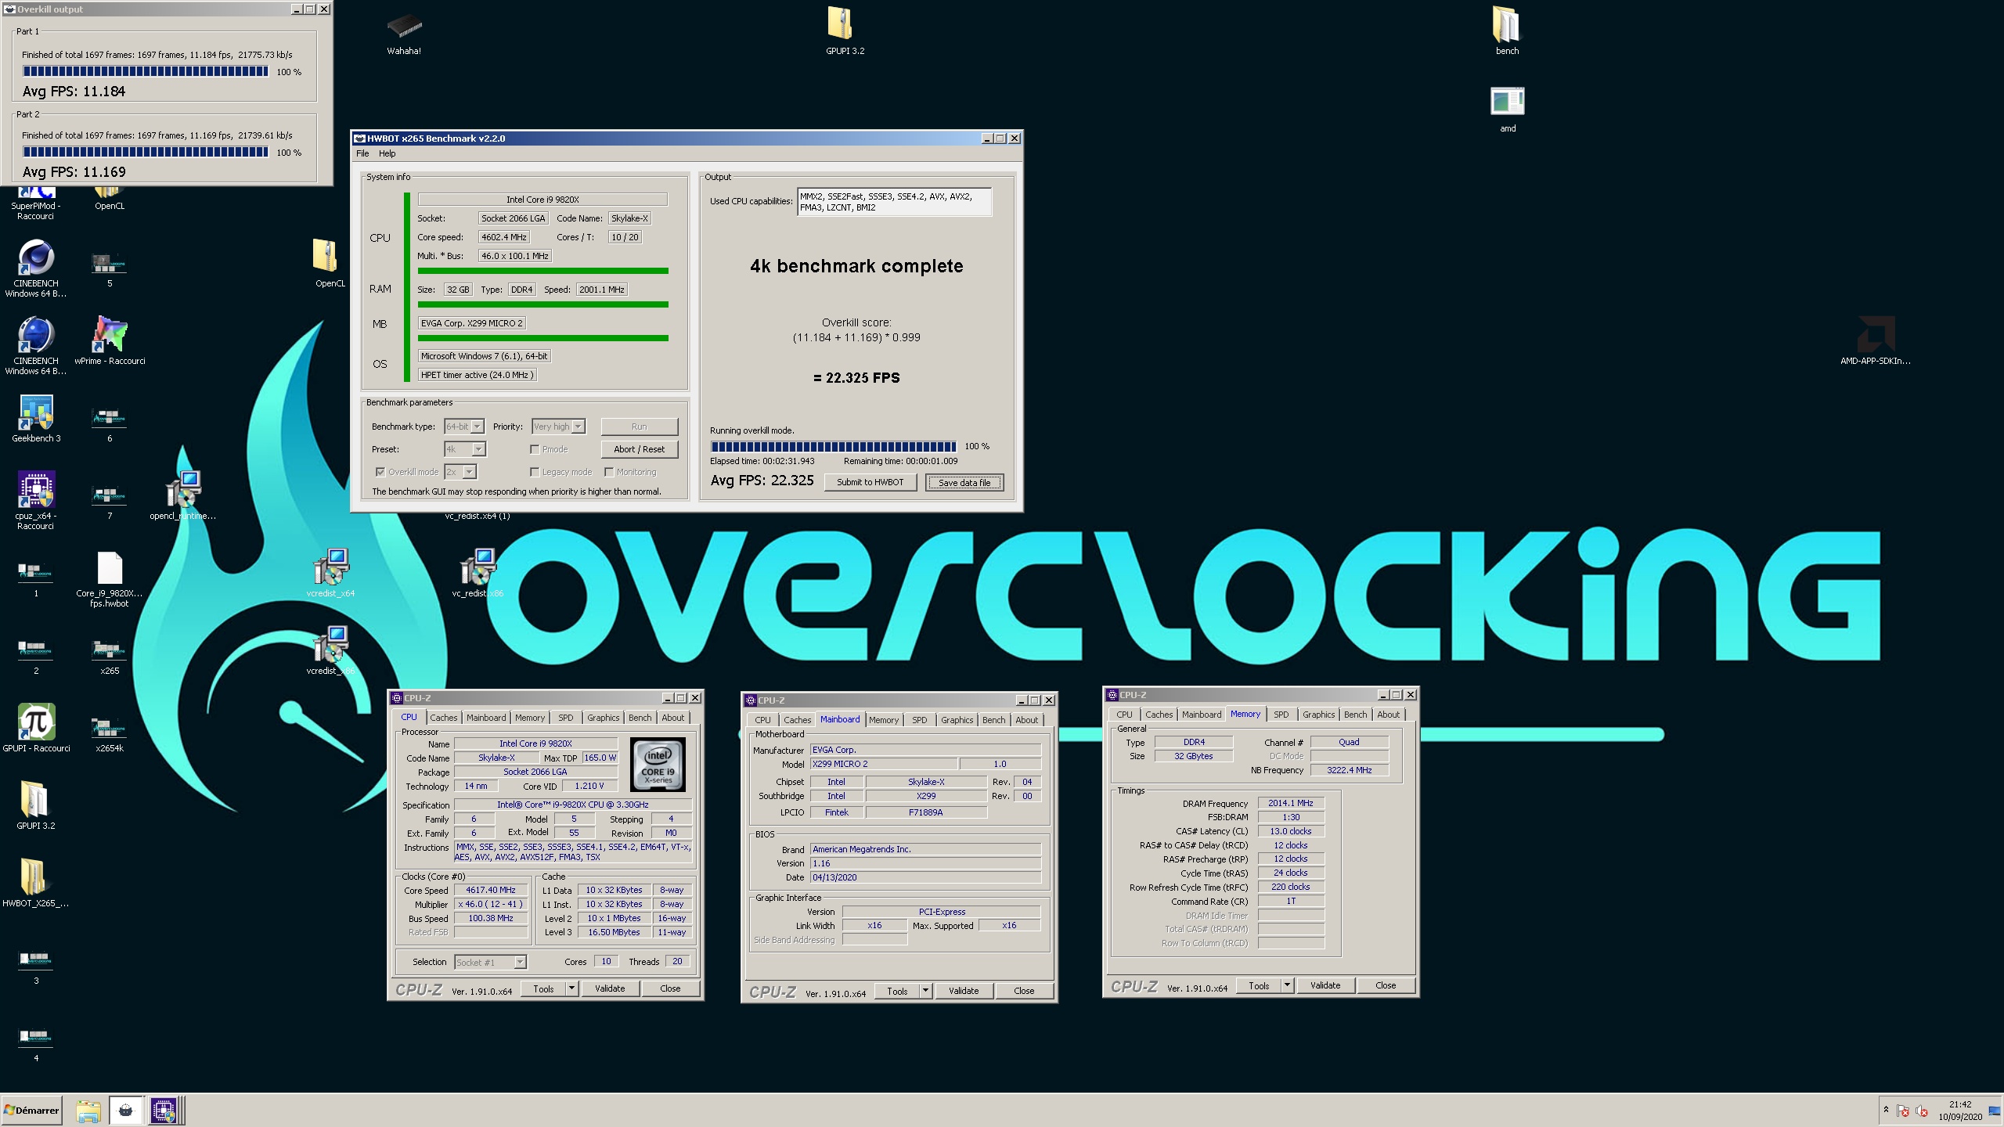The width and height of the screenshot is (2004, 1127).
Task: Click Tools button in CPU-Z Memory window
Action: pos(1259,985)
